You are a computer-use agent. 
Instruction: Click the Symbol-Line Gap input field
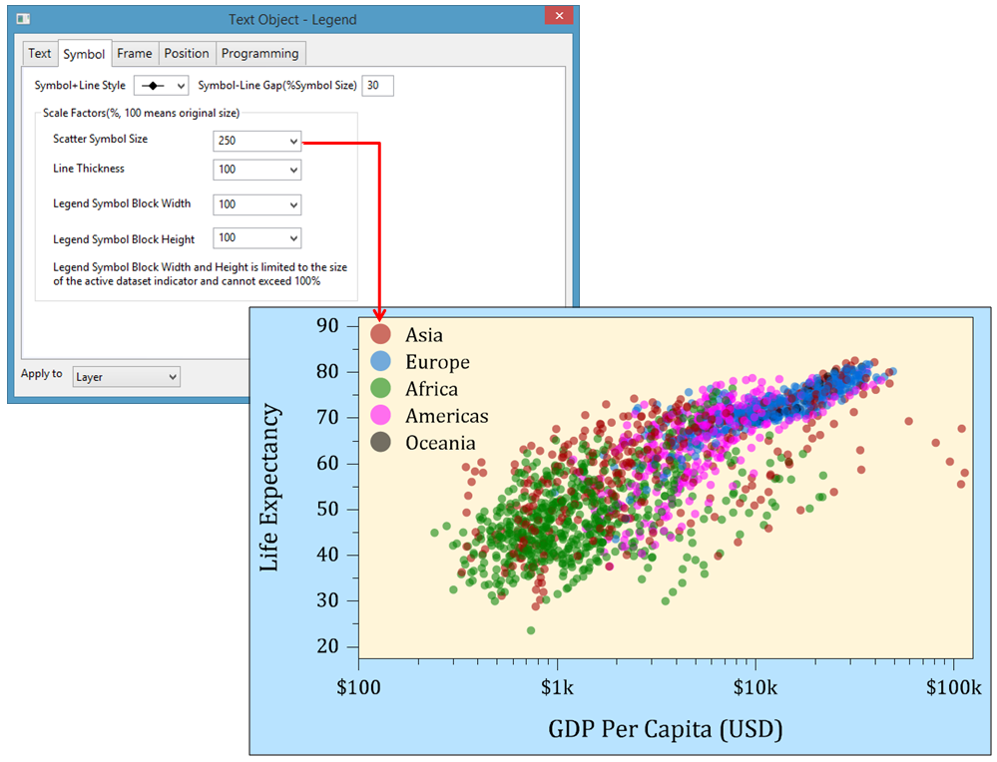pyautogui.click(x=377, y=86)
